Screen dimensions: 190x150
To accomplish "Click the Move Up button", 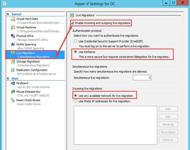I will tap(168, 124).
